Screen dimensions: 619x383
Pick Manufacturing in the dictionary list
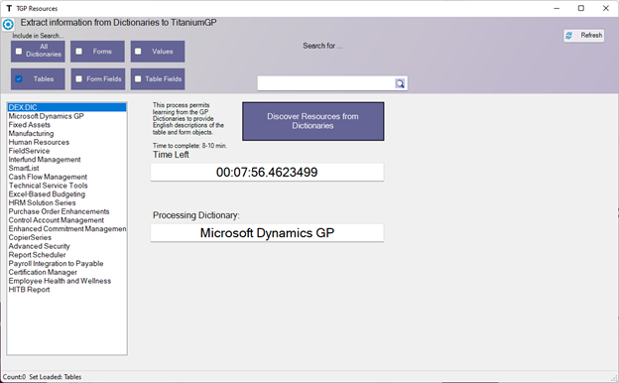coord(66,134)
